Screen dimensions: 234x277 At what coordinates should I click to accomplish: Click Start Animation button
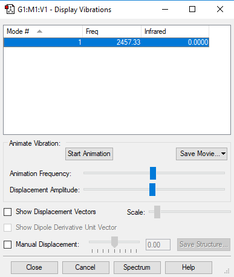[89, 154]
